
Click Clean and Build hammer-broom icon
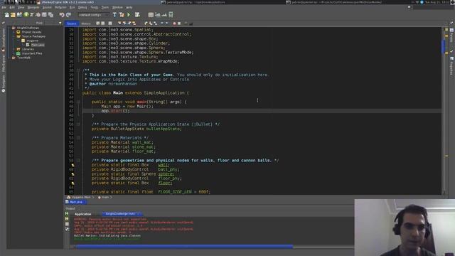pos(122,15)
